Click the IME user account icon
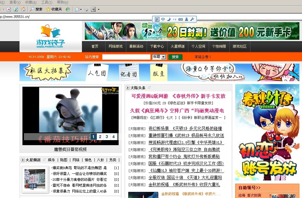302x198 pixels. (x=187, y=19)
